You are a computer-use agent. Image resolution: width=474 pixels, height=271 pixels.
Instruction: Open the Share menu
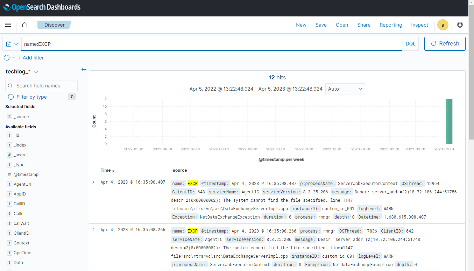pos(364,25)
